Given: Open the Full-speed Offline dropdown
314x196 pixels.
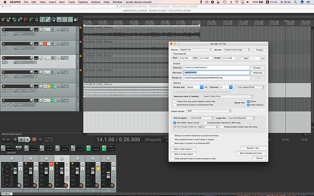Looking at the screenshot, I should pos(251,87).
